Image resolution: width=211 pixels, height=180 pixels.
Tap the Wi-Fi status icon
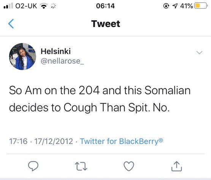(44, 6)
